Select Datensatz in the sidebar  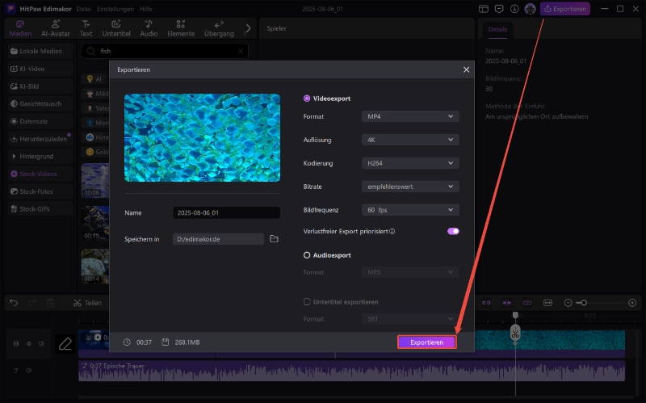(x=40, y=121)
